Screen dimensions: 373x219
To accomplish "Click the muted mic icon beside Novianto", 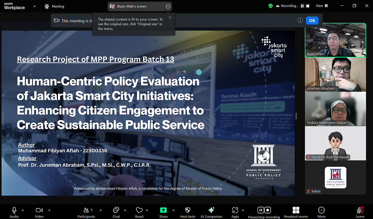I will point(308,157).
